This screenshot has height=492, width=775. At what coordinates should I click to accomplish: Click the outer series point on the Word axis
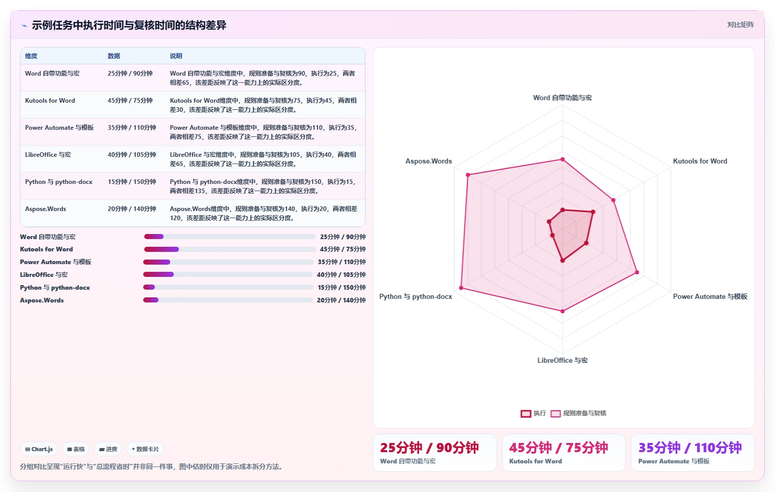point(563,159)
